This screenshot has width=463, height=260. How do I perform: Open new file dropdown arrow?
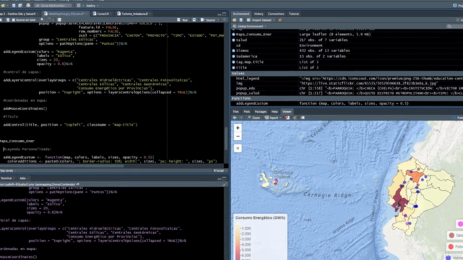[7, 5]
